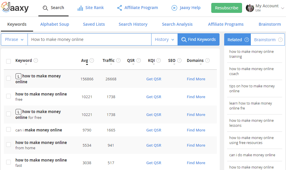
Task: Check the 'how to make money online fast' row
Action: click(x=8, y=162)
